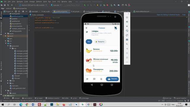The width and height of the screenshot is (190, 107).
Task: Tap the back arrow in app header
Action: 86,28
